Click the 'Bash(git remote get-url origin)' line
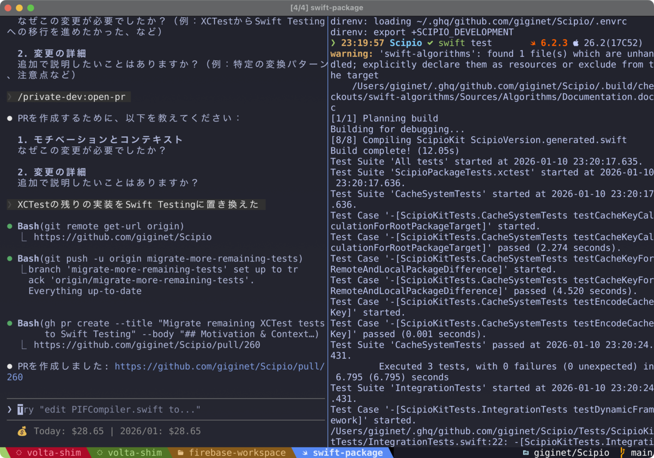Screen dimensions: 654x458 [101, 226]
